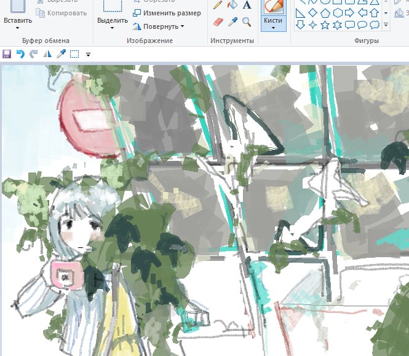This screenshot has height=356, width=409.
Task: Choose the down arrow shape
Action: click(x=300, y=25)
